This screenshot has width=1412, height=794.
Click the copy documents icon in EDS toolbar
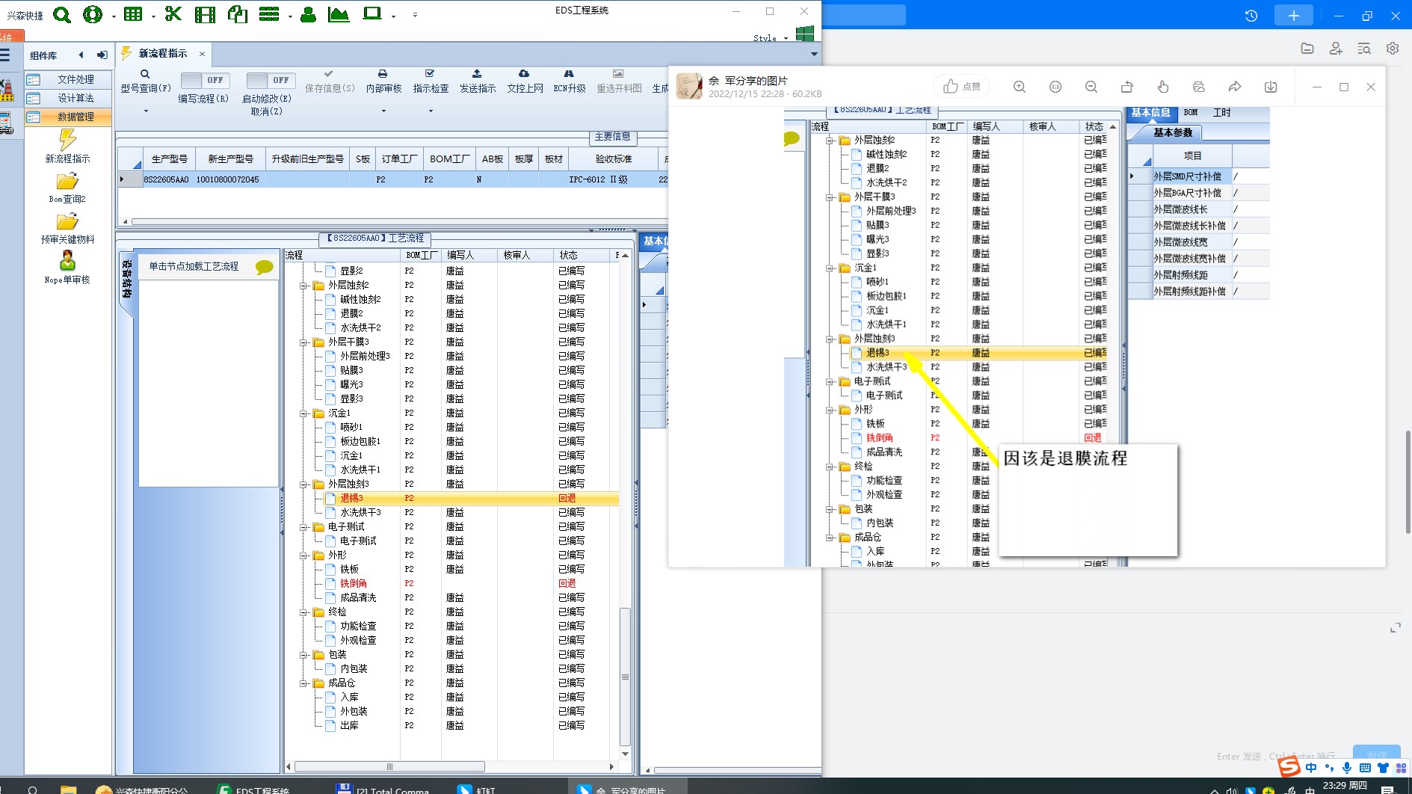coord(238,14)
